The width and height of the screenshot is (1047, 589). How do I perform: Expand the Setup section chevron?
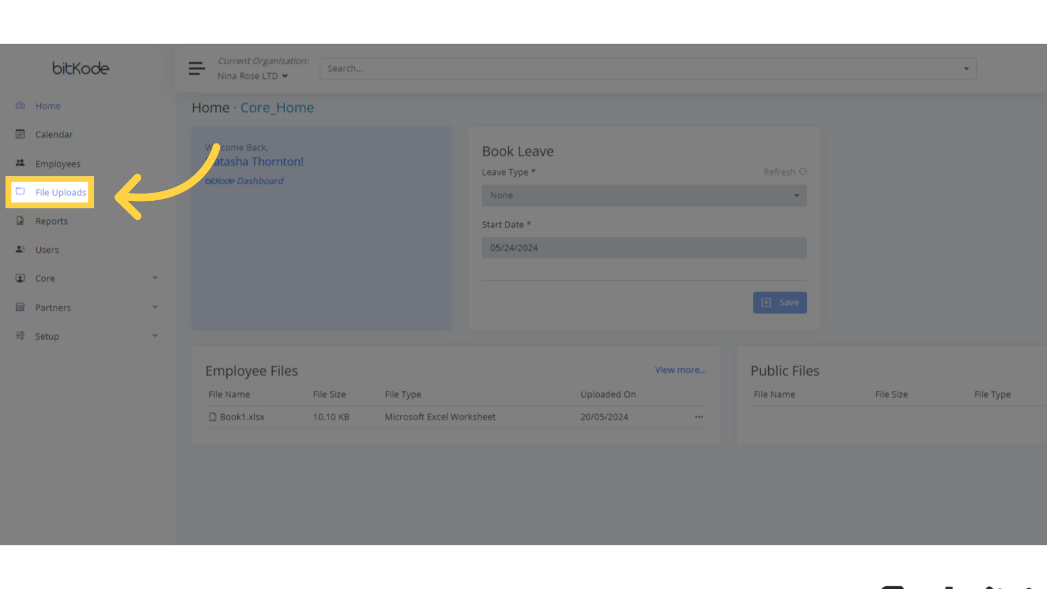pos(155,335)
